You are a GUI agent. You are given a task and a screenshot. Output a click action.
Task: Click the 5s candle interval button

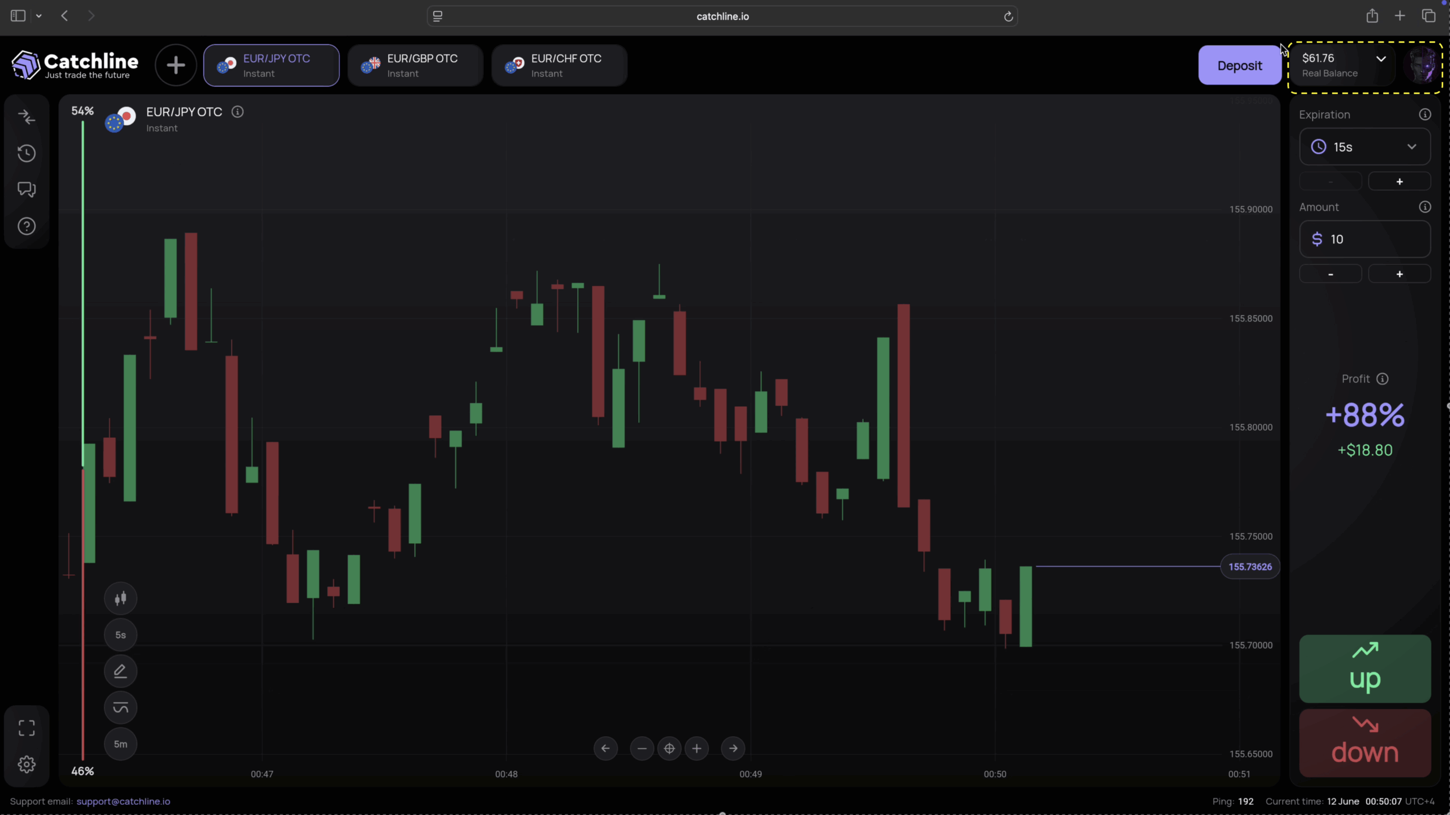(x=121, y=635)
